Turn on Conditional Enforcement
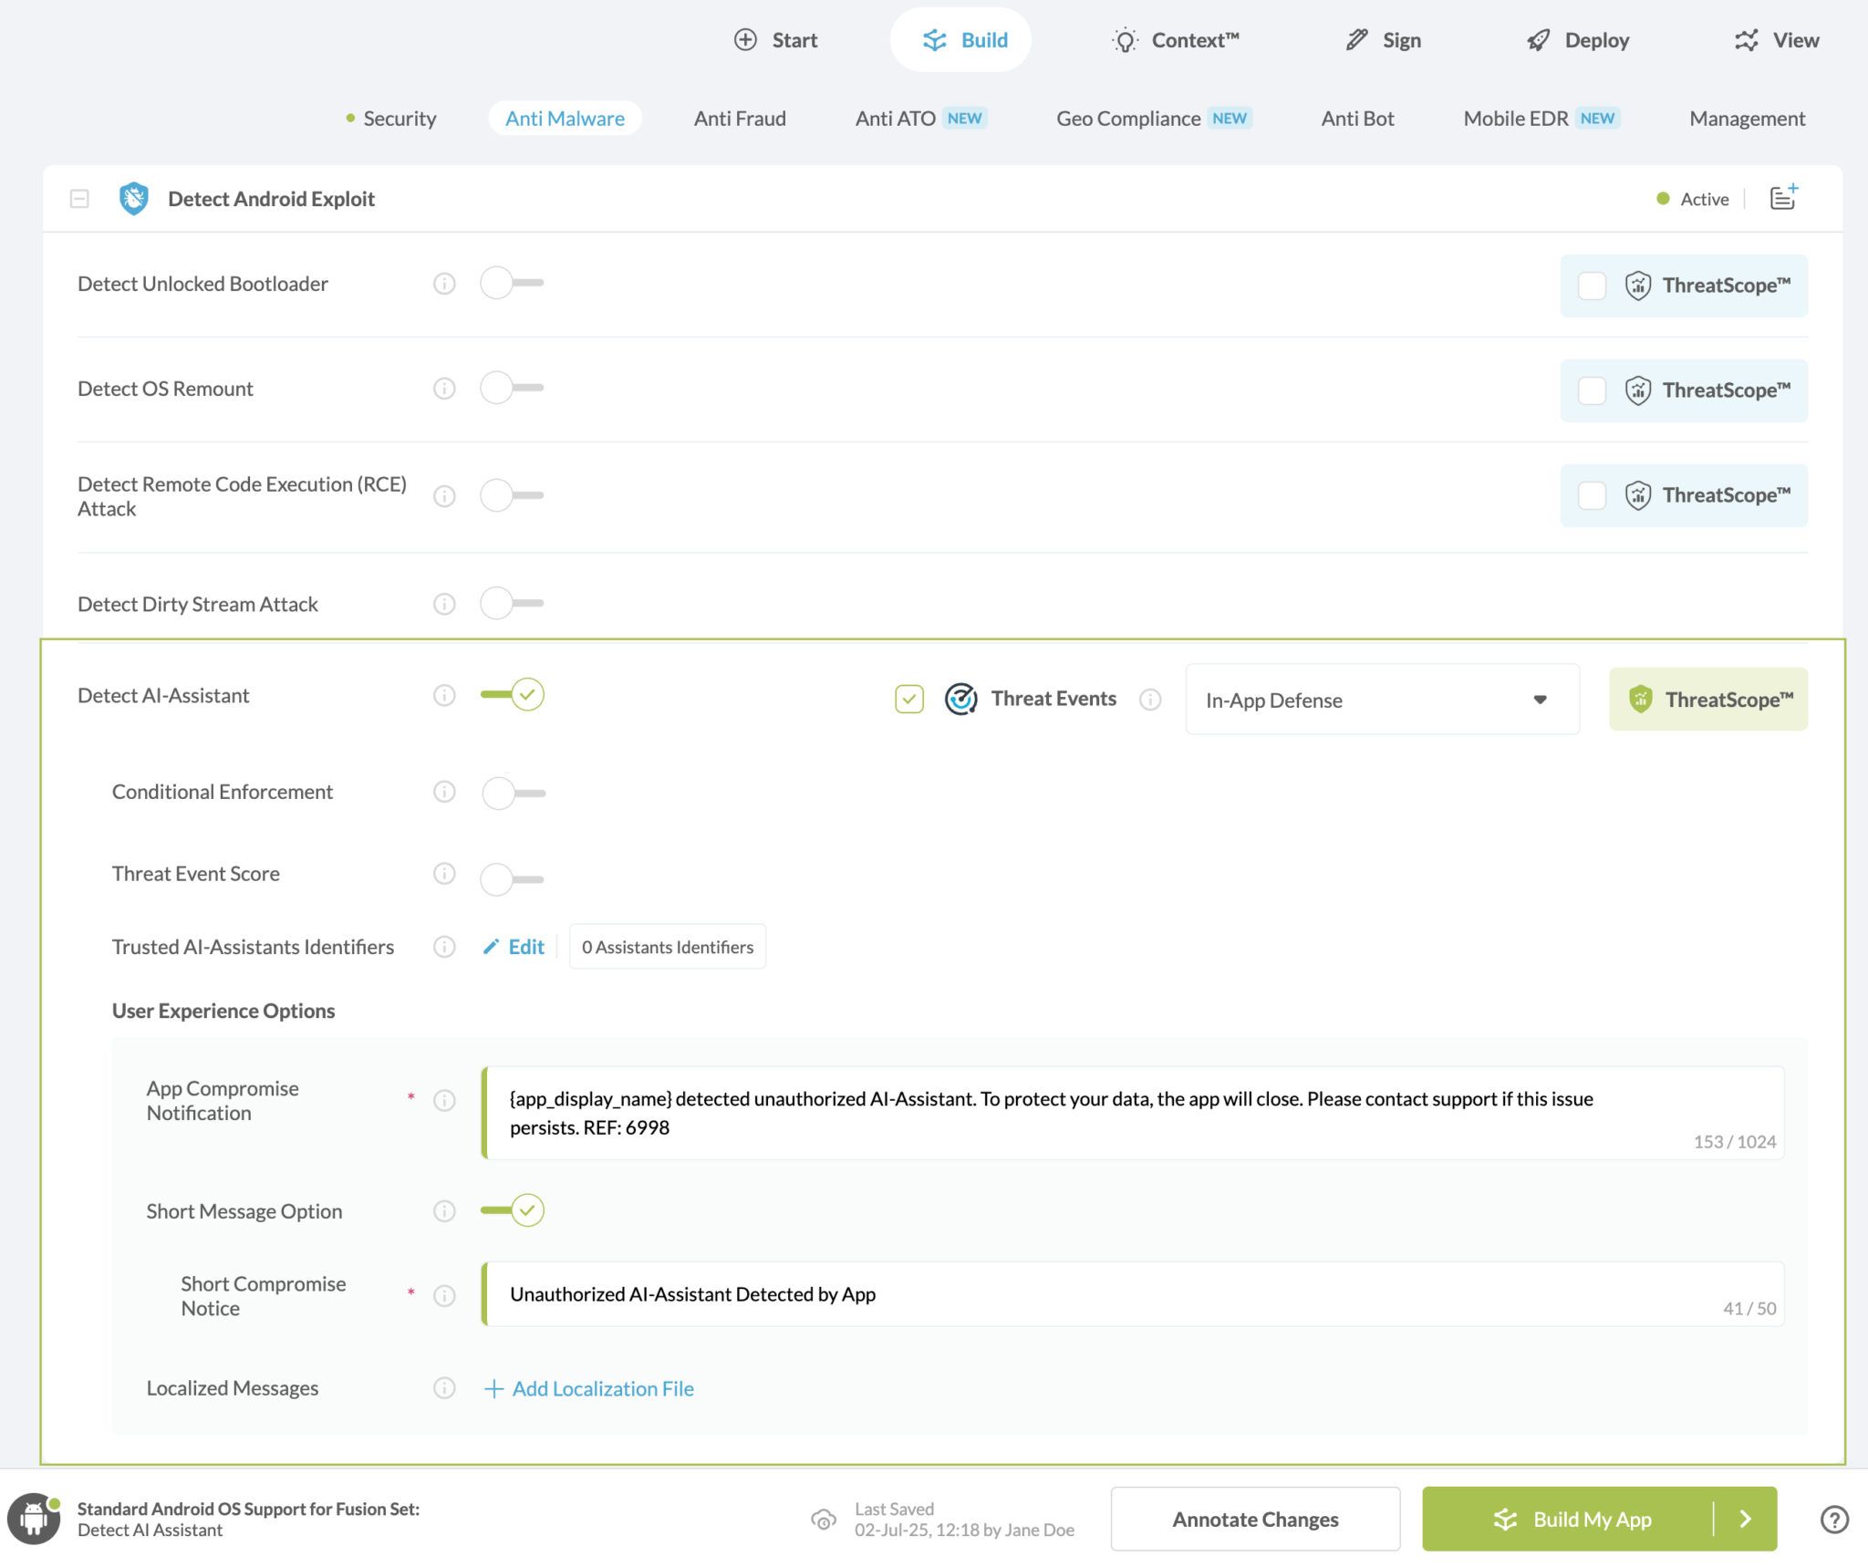 point(513,792)
